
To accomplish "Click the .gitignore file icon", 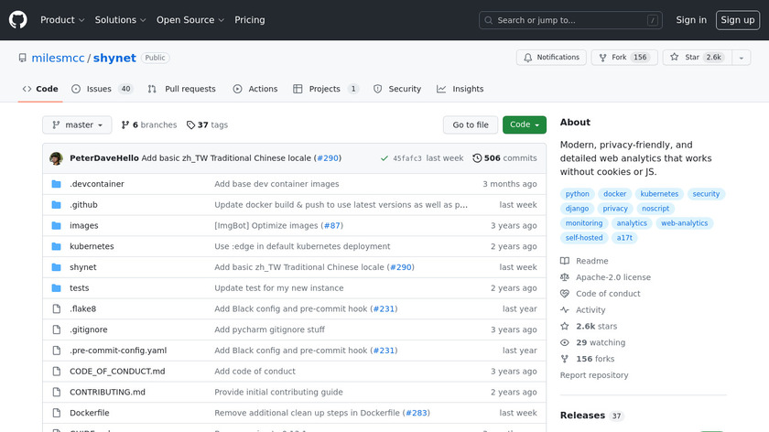I will point(57,329).
